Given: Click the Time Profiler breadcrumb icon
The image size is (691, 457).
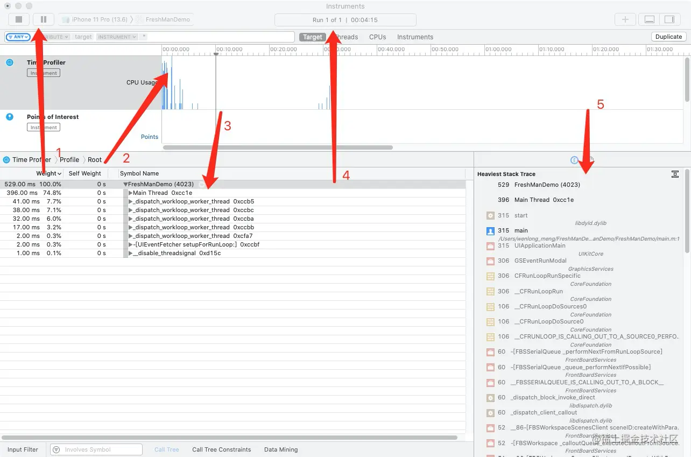Looking at the screenshot, I should tap(6, 160).
